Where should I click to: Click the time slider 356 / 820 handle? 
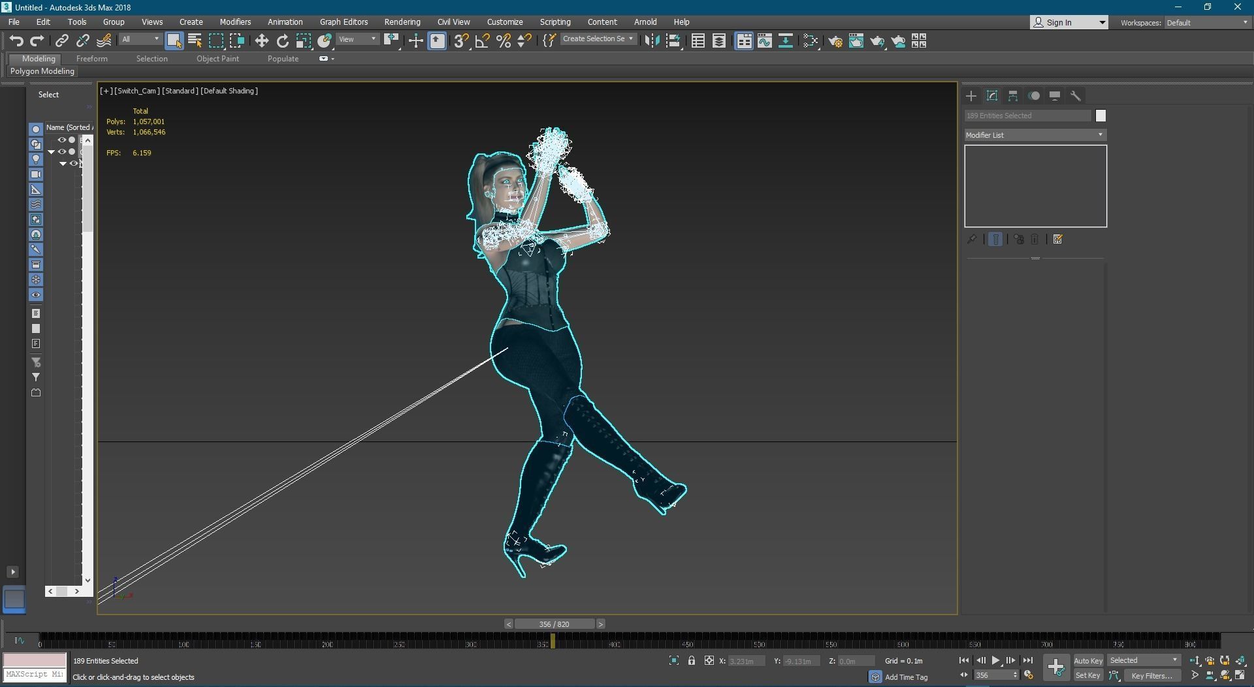pos(555,624)
